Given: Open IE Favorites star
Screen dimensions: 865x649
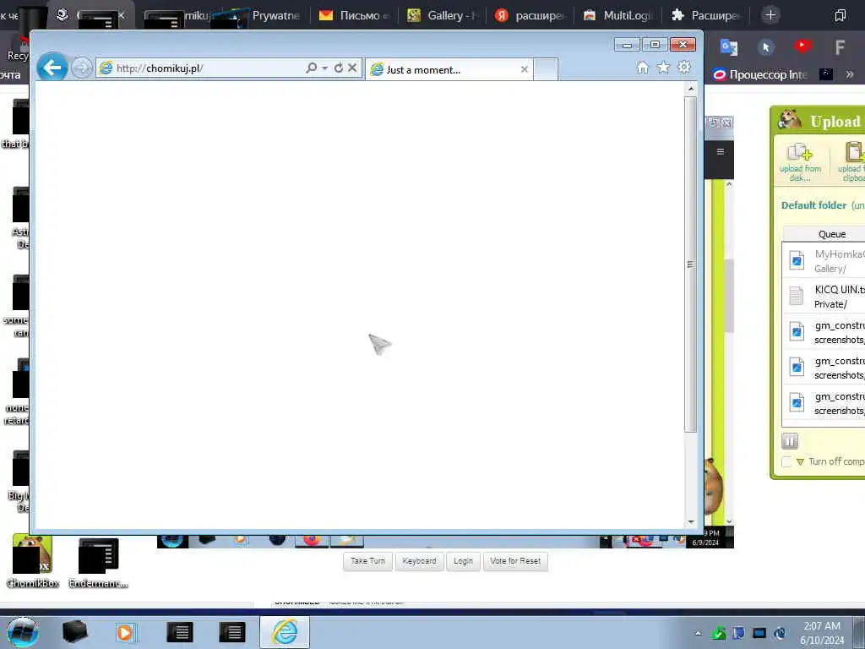Looking at the screenshot, I should tap(663, 68).
